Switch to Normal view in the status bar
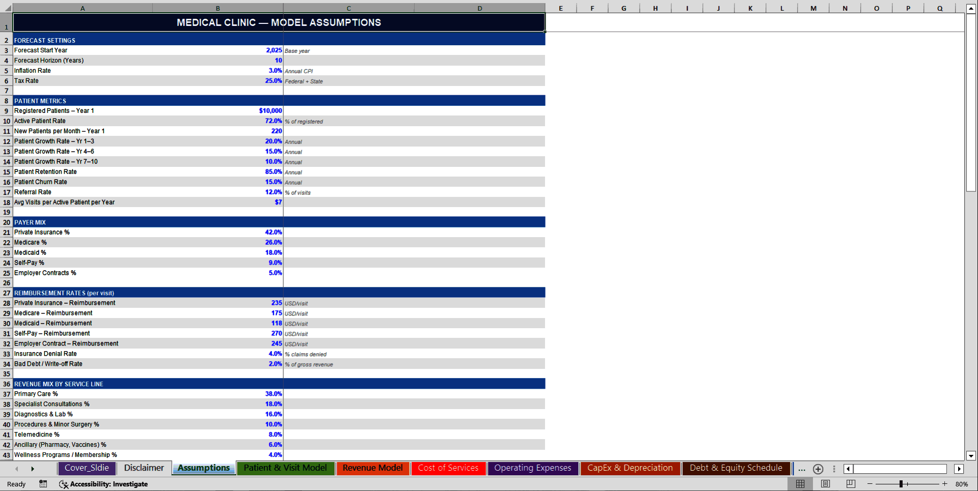The height and width of the screenshot is (491, 978). click(x=800, y=484)
